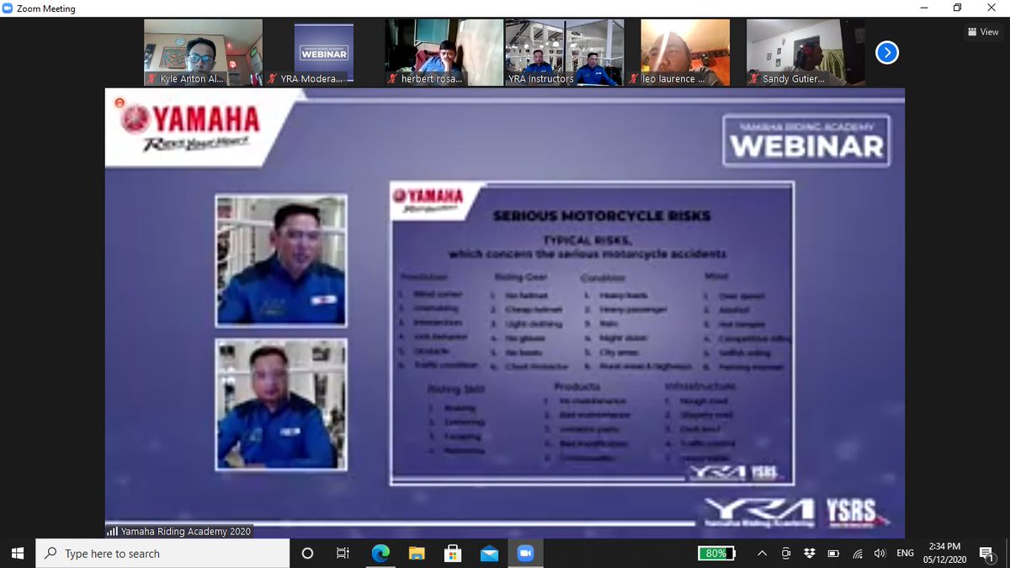This screenshot has height=568, width=1010.
Task: Open File Explorer from taskbar
Action: [x=417, y=553]
